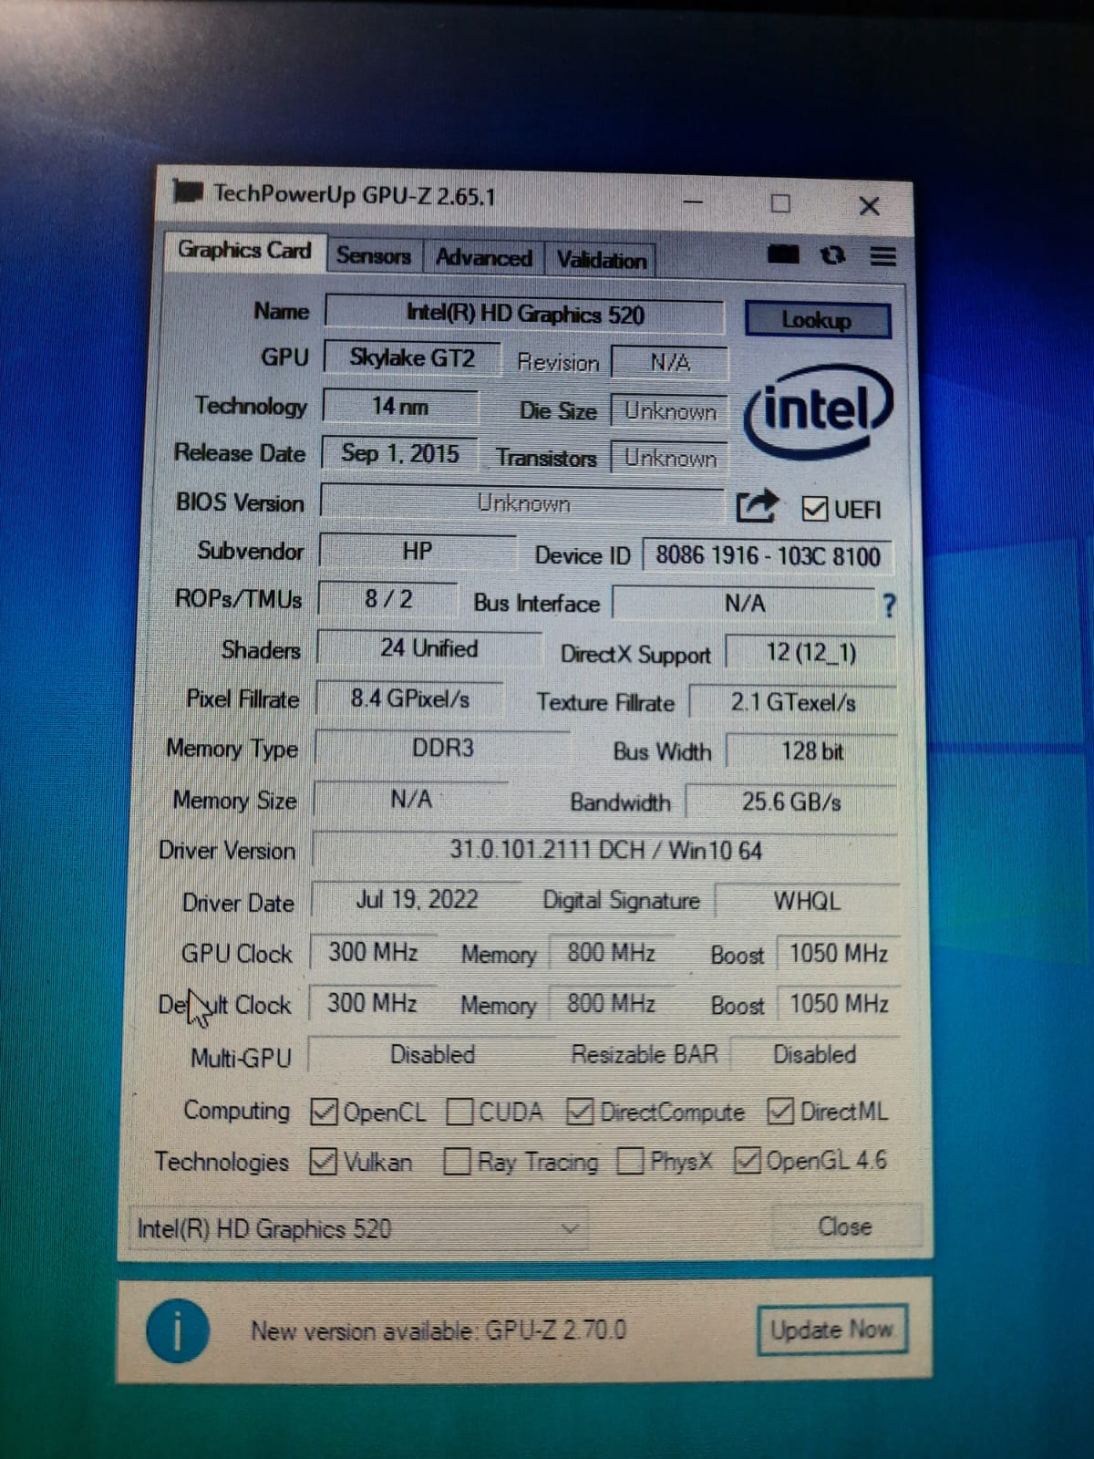
Task: Switch to the Advanced tab
Action: pyautogui.click(x=483, y=258)
